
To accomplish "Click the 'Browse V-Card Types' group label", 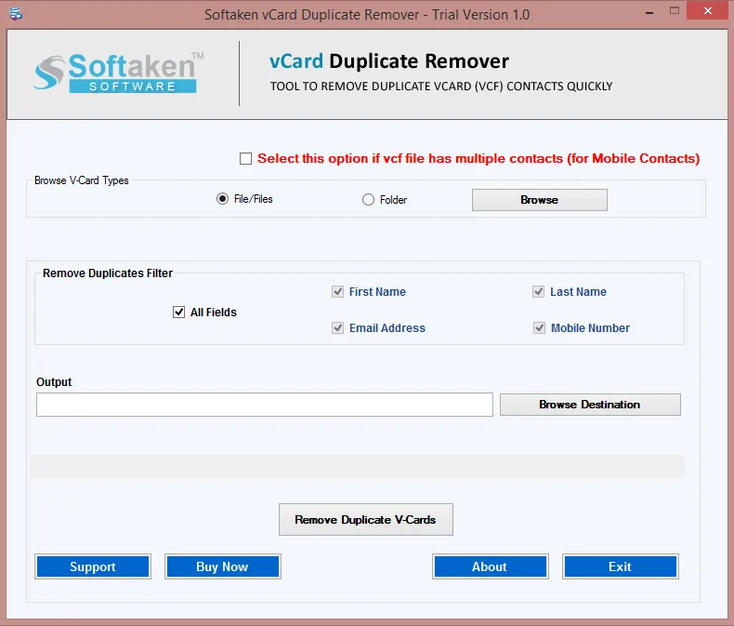I will pyautogui.click(x=82, y=180).
